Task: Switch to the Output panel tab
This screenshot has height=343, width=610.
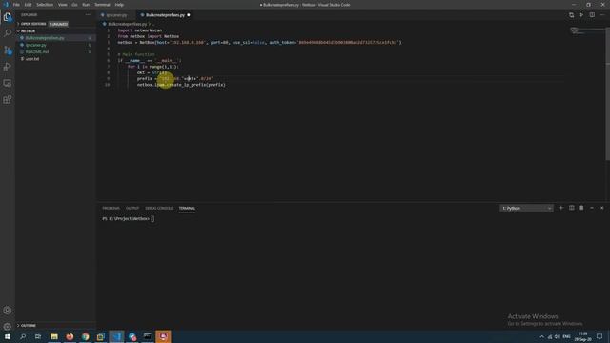Action: click(x=132, y=208)
